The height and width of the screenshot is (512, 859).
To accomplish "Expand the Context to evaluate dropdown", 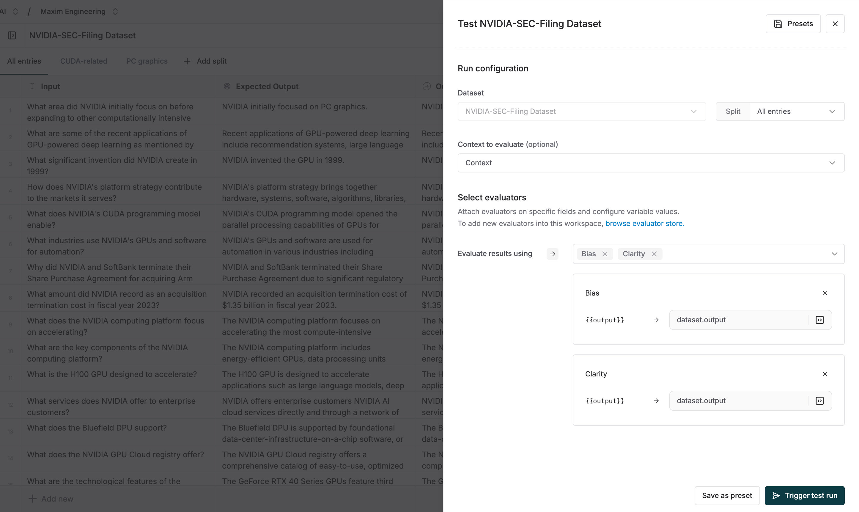I will pos(832,163).
